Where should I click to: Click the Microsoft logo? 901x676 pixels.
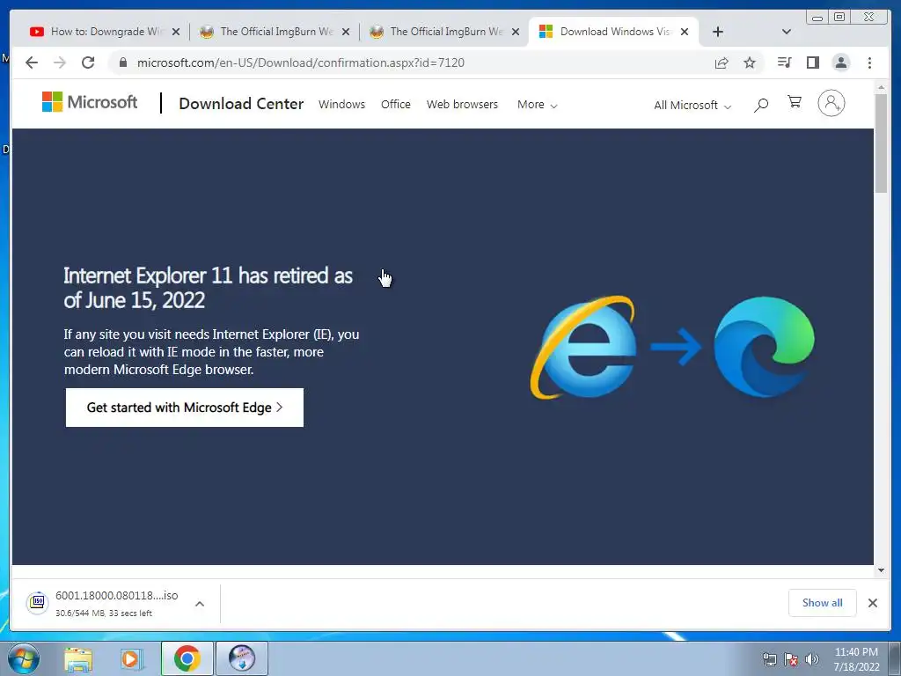(x=90, y=102)
